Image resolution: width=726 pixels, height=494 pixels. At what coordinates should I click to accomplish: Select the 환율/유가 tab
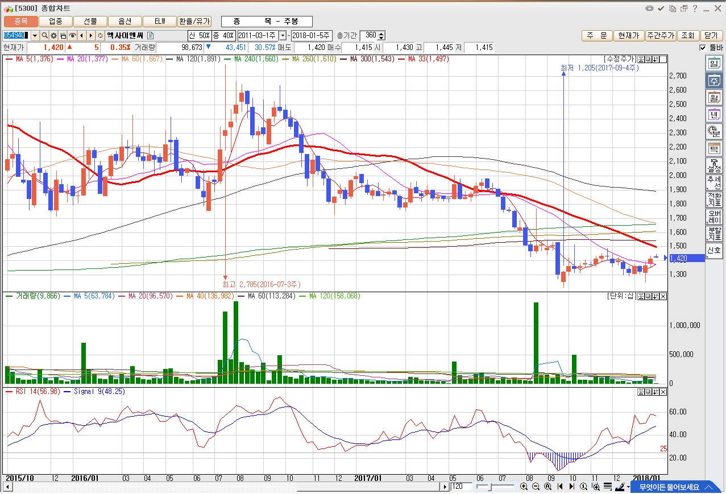pyautogui.click(x=194, y=21)
